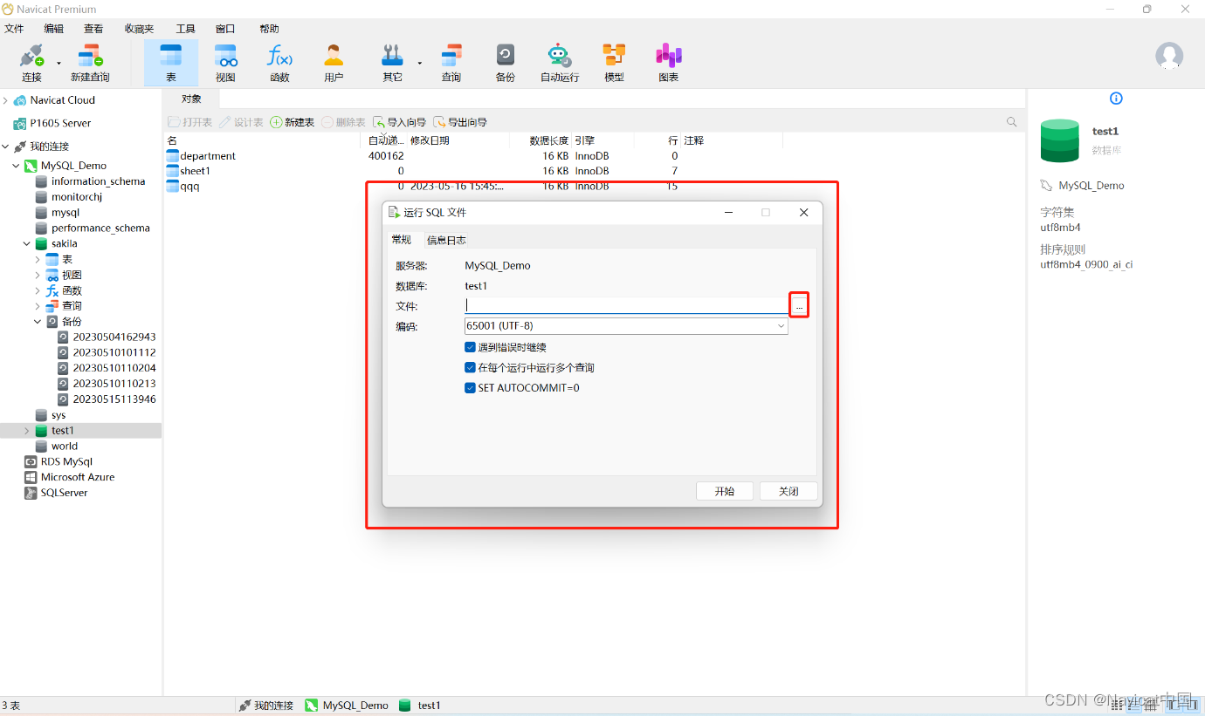
Task: Switch to the Message Log tab
Action: 446,240
